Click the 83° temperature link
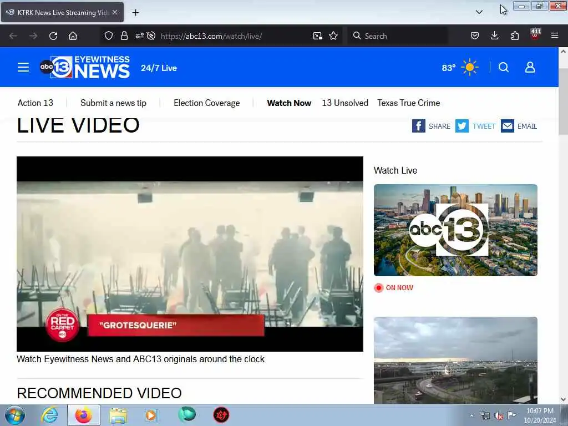This screenshot has width=568, height=426. coord(448,68)
